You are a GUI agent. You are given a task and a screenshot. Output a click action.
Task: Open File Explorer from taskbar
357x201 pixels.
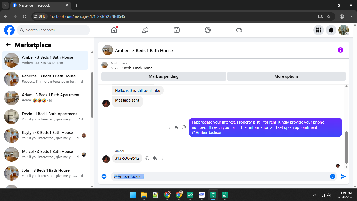pyautogui.click(x=144, y=195)
